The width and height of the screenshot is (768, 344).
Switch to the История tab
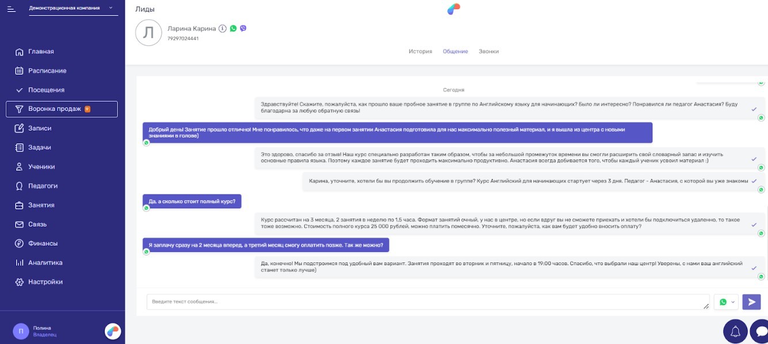(420, 51)
